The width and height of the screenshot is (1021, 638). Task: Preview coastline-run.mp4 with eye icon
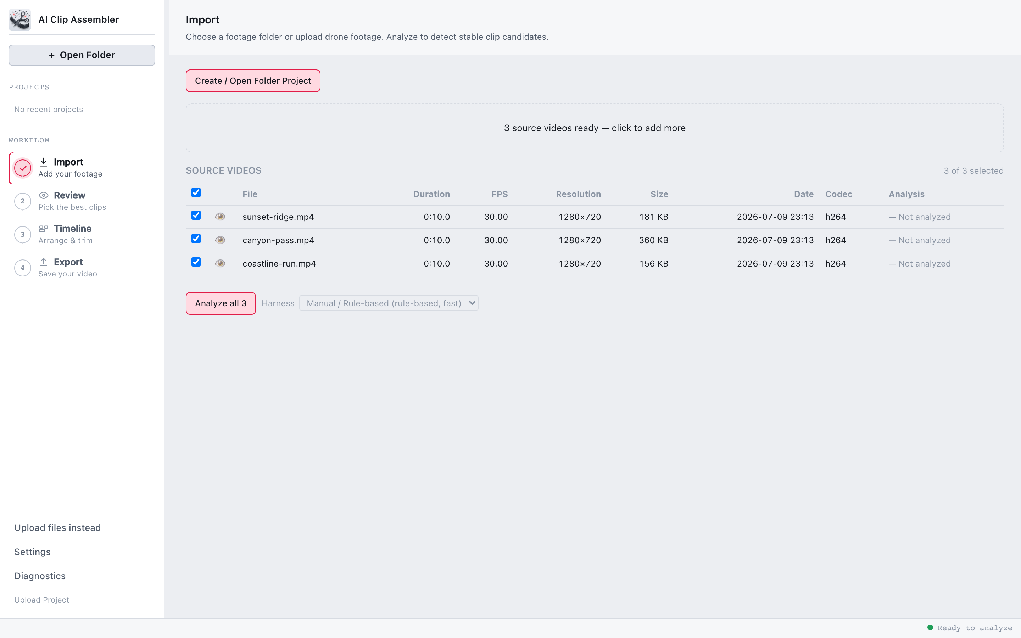[x=220, y=263]
